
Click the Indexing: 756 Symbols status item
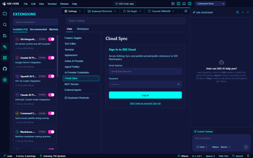[x=53, y=156]
